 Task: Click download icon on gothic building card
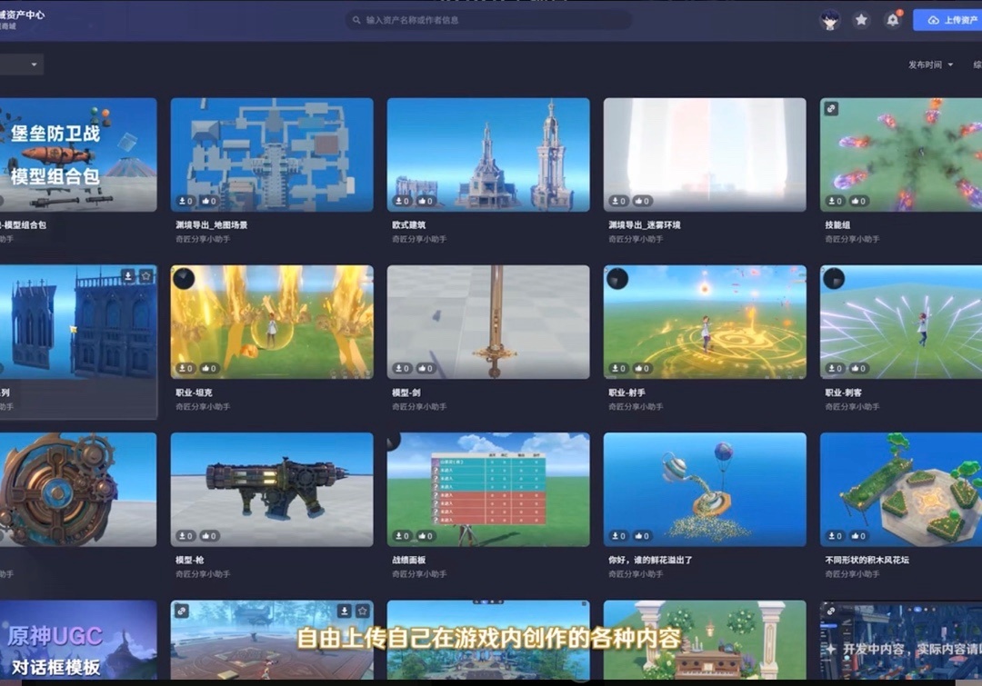point(128,276)
